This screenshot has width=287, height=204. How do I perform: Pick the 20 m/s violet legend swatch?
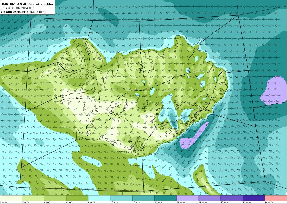coord(232,198)
